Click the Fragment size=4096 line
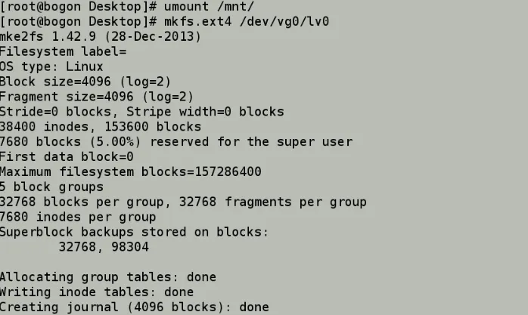 point(96,97)
